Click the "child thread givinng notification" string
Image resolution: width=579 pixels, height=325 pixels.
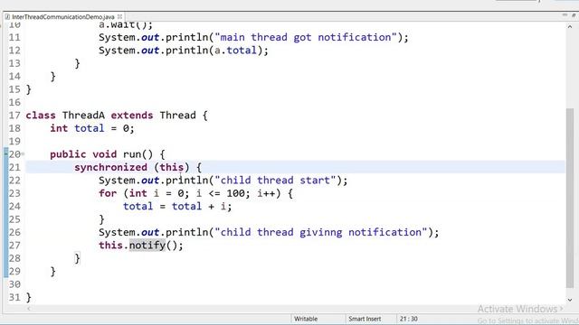[x=321, y=233]
